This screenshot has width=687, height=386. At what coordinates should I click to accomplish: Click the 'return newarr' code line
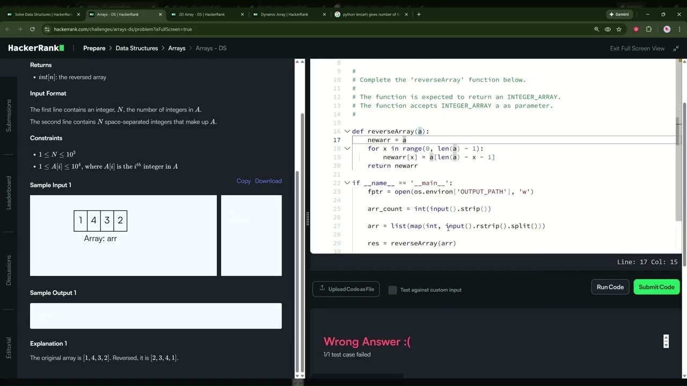tap(392, 166)
